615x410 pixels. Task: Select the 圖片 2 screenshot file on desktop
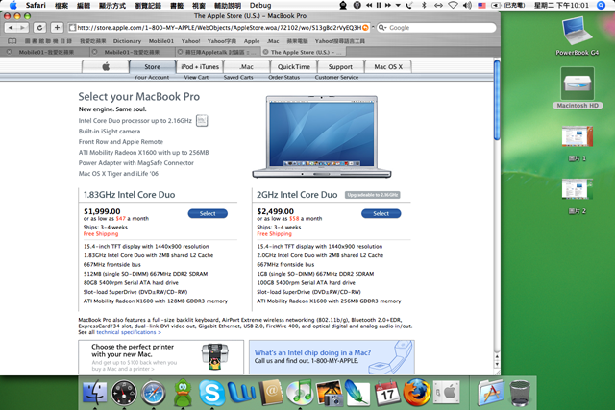coord(577,196)
